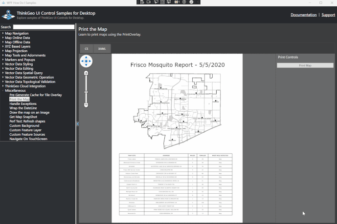Run the accessibility scan icon
The image size is (337, 224).
coord(184,2)
